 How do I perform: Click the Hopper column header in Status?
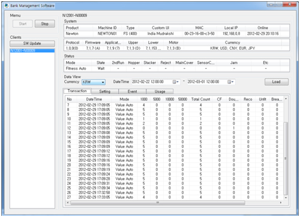pyautogui.click(x=134, y=63)
